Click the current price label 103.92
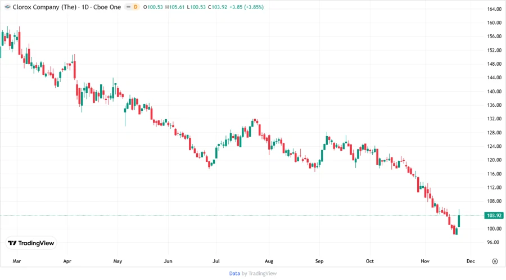Screen dimensions: 506x280 point(494,215)
